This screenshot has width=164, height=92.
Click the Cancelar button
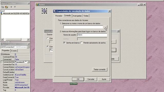tap(91, 79)
